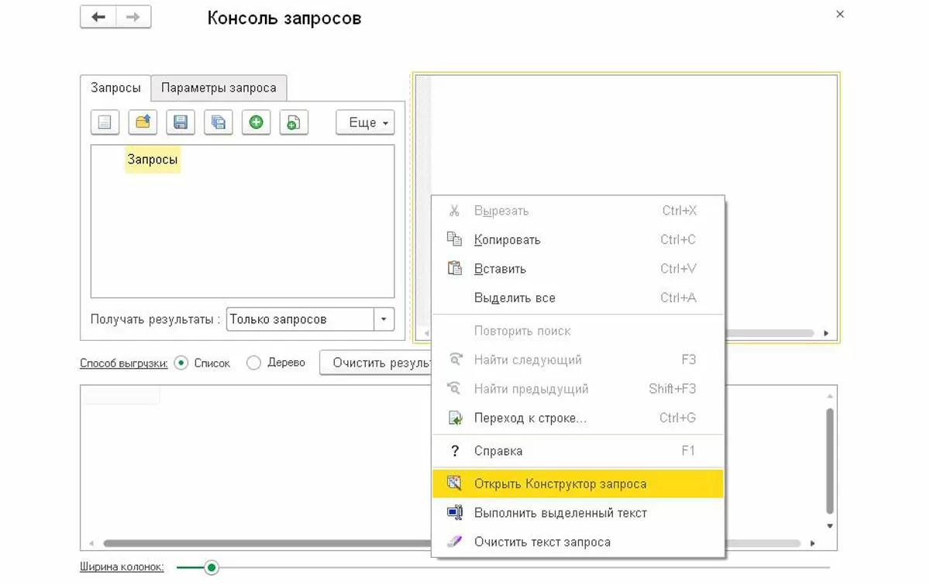Image resolution: width=930 pixels, height=585 pixels.
Task: Choose Вставить in context menu
Action: (577, 269)
